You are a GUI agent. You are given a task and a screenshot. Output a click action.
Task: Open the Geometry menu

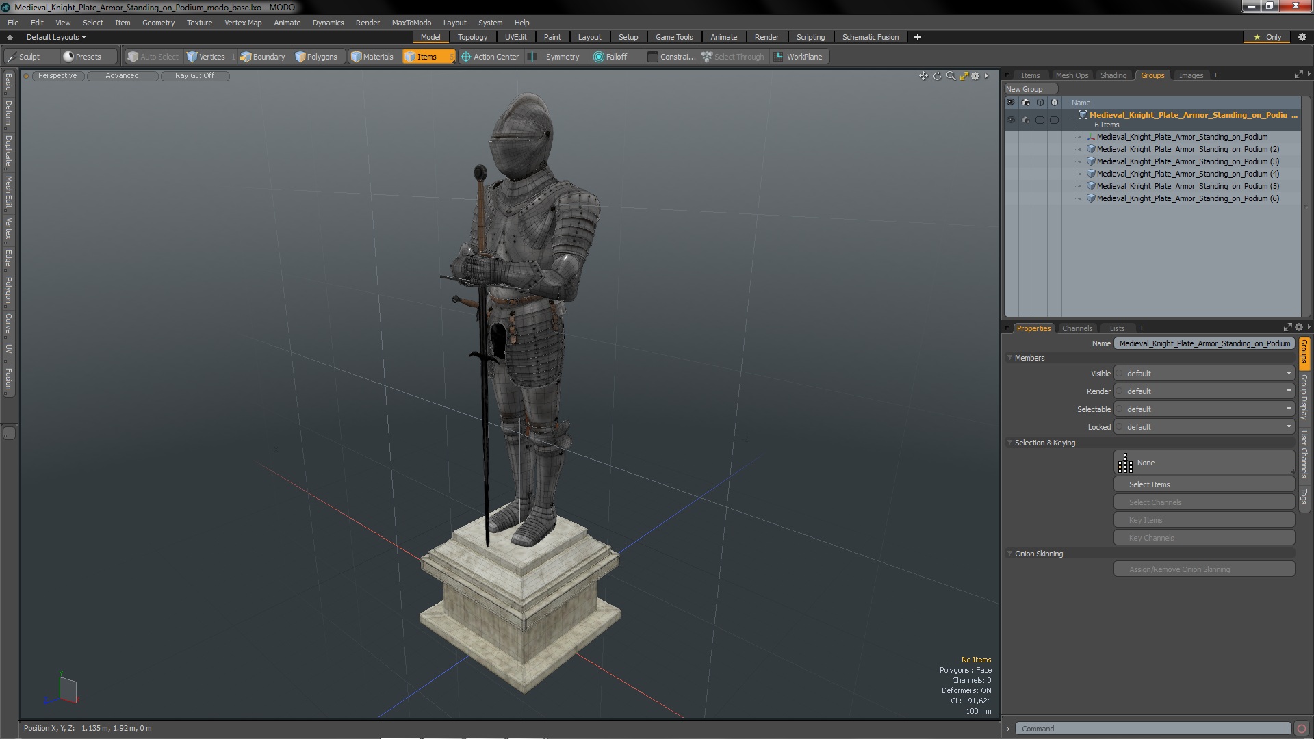tap(158, 23)
